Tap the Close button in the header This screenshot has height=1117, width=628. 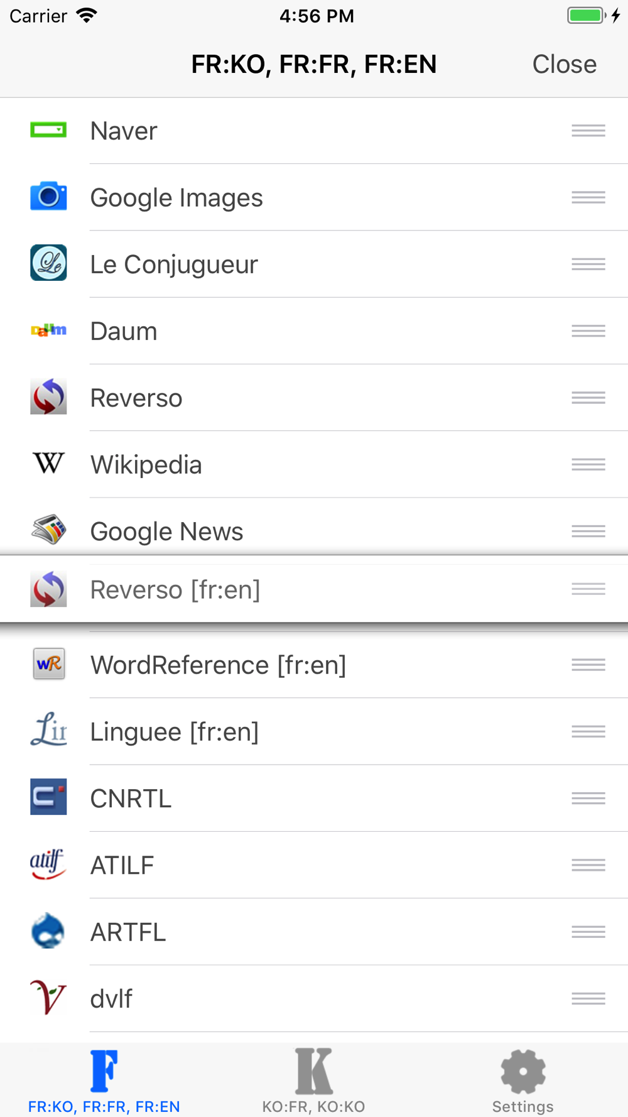tap(565, 64)
